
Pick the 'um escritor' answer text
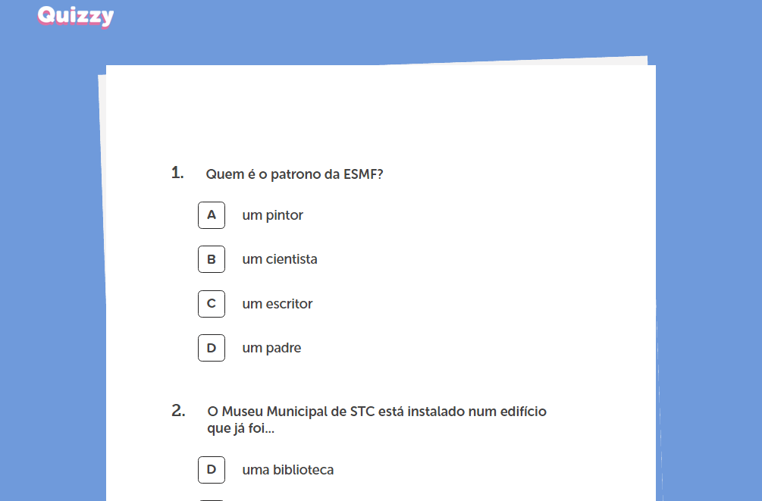click(277, 304)
